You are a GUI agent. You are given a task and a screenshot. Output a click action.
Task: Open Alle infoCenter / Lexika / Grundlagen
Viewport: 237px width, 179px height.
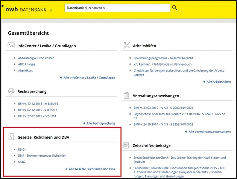tap(87, 77)
